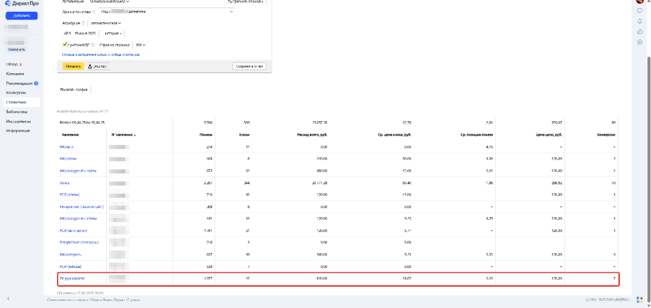Collapse the left sidebar with the chevron
The height and width of the screenshot is (308, 651).
point(8,299)
